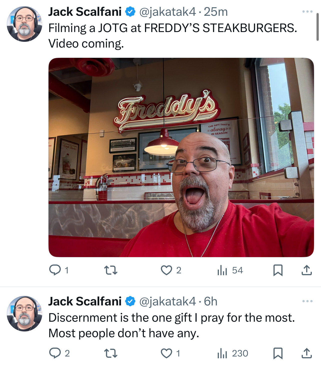This screenshot has width=321, height=368.
Task: Open the Freddy's selfie photo
Action: (181, 157)
